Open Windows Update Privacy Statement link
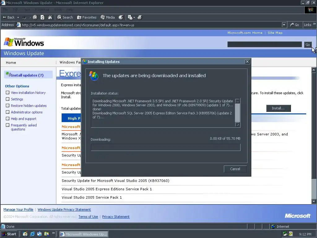The width and height of the screenshot is (317, 238). (x=64, y=210)
